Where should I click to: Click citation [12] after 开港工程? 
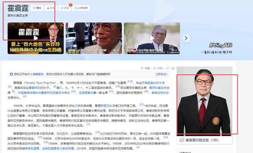click(x=142, y=105)
